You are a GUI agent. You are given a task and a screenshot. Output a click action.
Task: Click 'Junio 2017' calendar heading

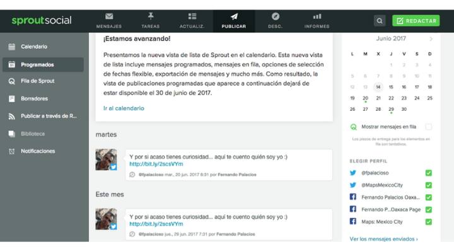391,38
